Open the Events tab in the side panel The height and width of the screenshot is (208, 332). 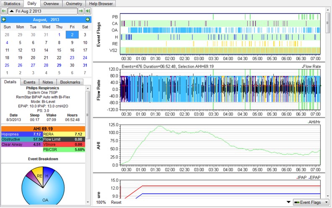(29, 82)
